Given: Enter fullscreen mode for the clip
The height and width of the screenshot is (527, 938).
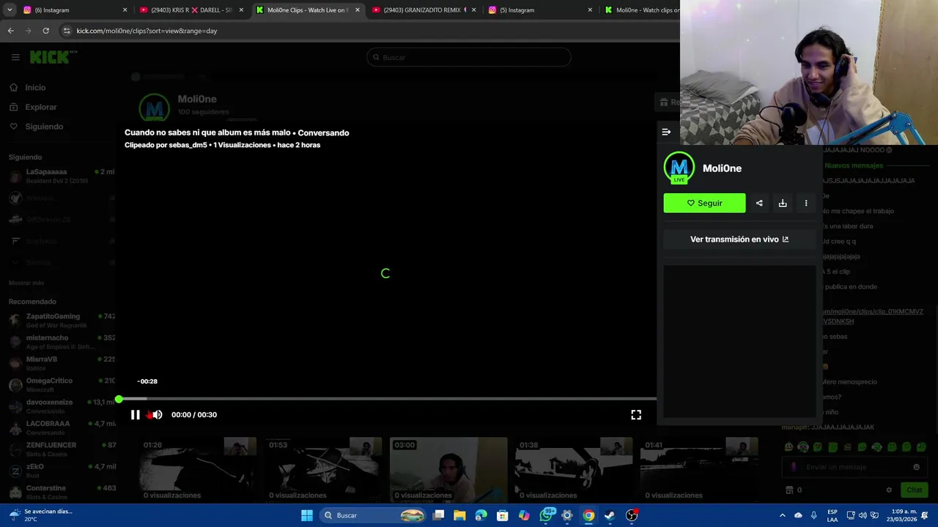Looking at the screenshot, I should point(636,414).
